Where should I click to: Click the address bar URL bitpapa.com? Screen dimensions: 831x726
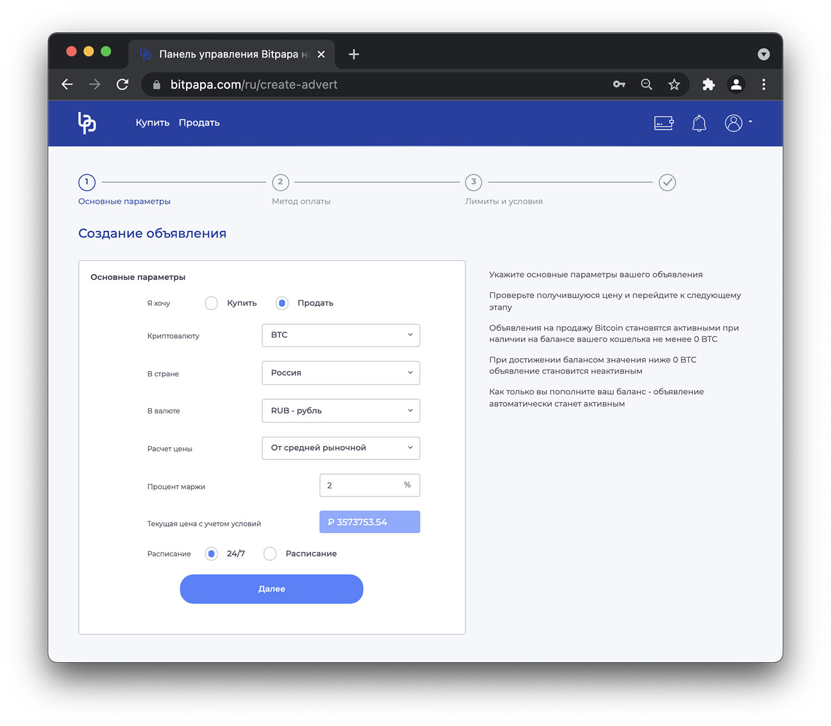point(254,84)
